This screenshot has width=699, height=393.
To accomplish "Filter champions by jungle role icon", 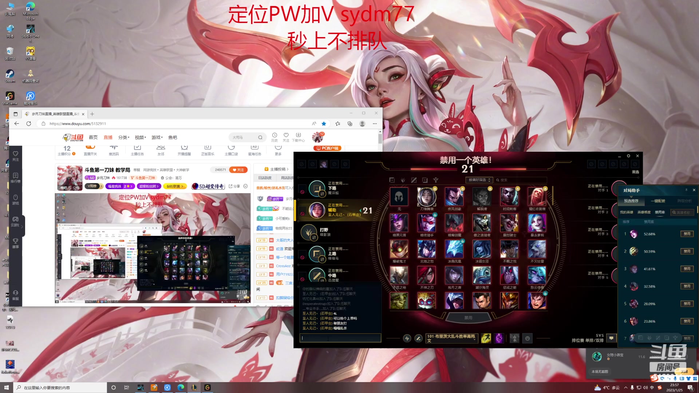I will click(403, 180).
